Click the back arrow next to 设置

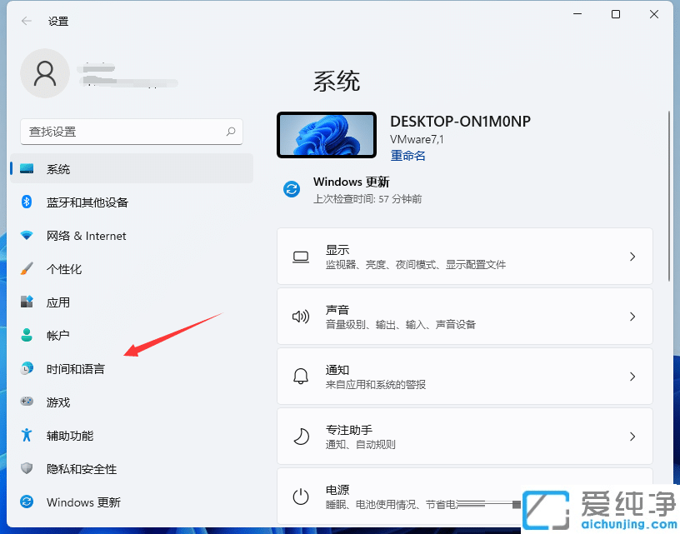pos(27,21)
